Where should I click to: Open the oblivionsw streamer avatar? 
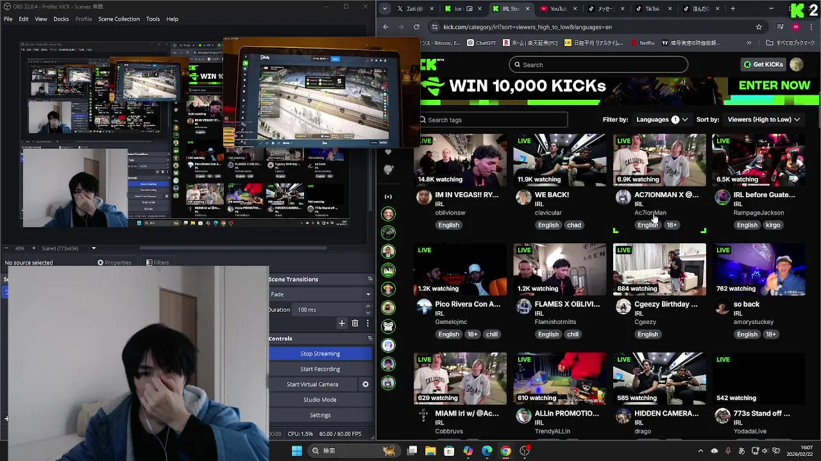tap(423, 197)
